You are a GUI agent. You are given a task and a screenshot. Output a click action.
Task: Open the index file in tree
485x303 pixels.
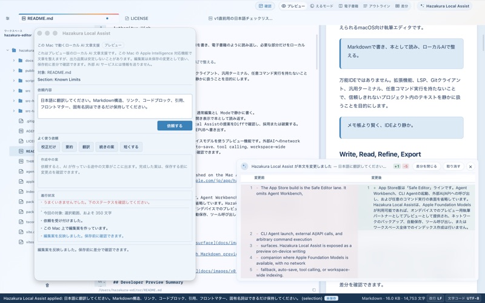[27, 191]
